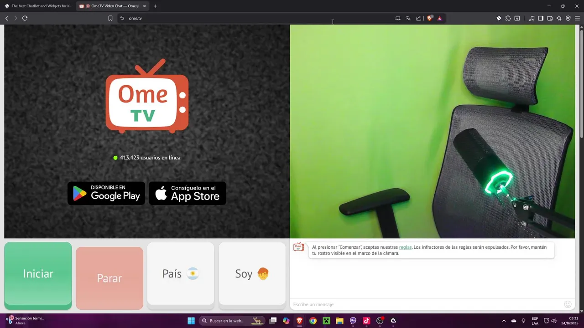Open Brave Rewards triangle icon
Image resolution: width=584 pixels, height=328 pixels.
coord(439,18)
